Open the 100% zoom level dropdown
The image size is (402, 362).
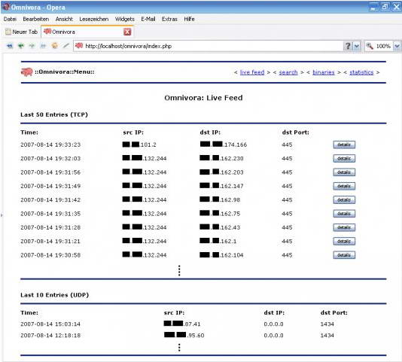[x=397, y=46]
